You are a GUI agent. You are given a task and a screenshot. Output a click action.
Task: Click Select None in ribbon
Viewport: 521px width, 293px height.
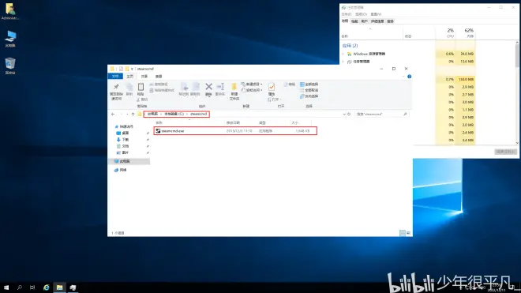pyautogui.click(x=309, y=90)
